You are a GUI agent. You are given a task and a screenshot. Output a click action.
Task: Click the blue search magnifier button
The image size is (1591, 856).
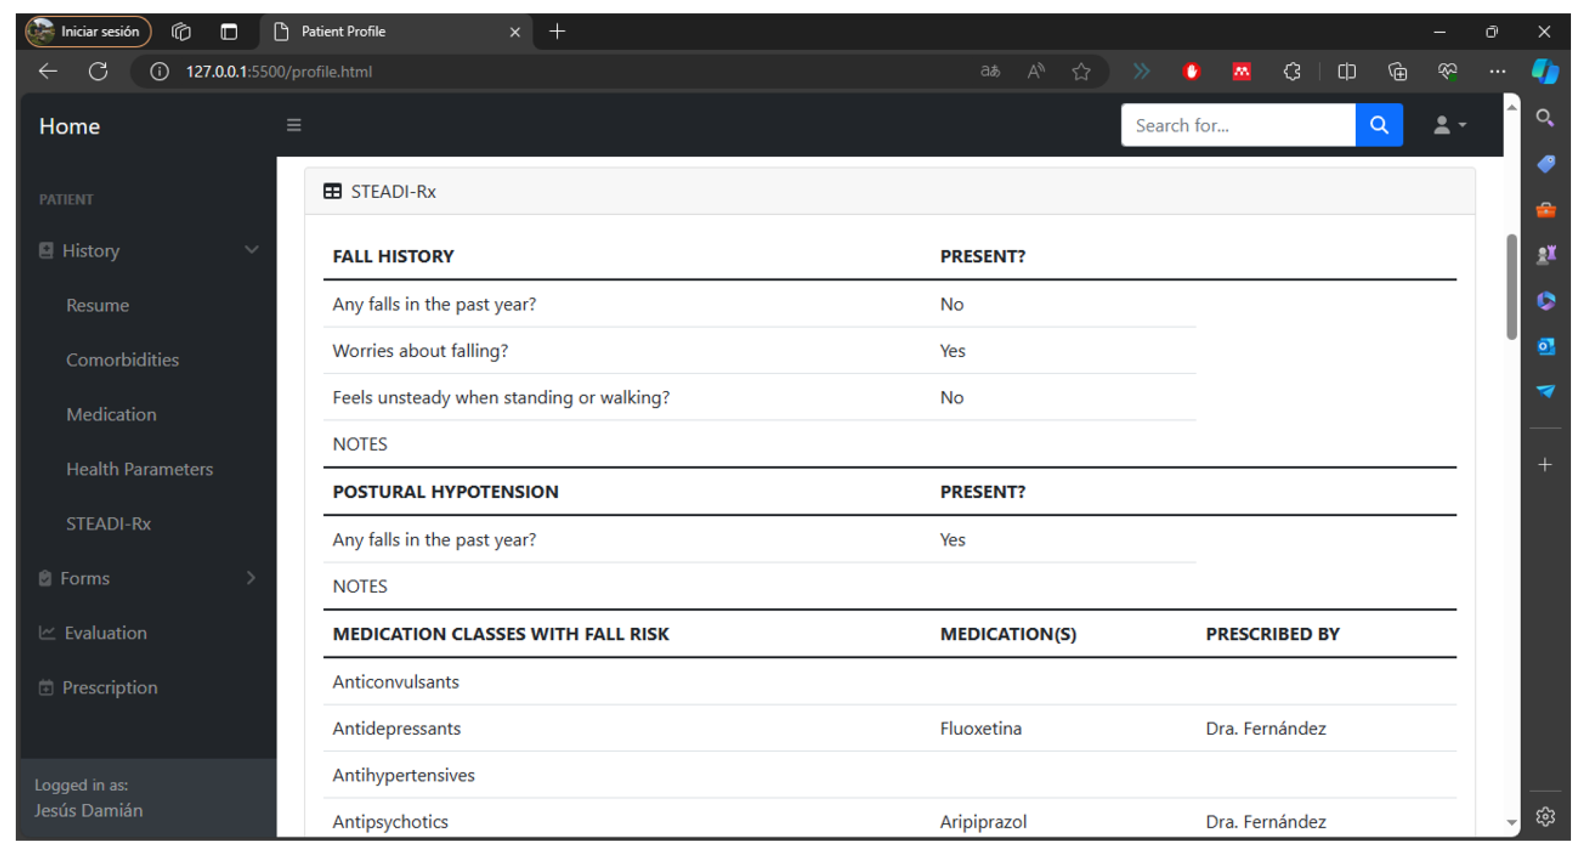[1378, 125]
